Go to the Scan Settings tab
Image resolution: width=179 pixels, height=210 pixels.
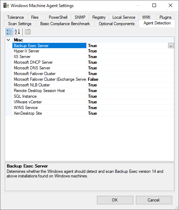(x=20, y=24)
